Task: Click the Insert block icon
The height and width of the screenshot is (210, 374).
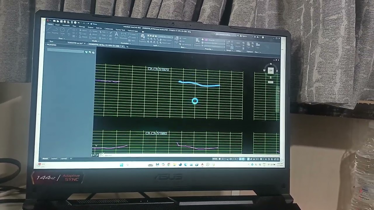Action: click(x=177, y=40)
